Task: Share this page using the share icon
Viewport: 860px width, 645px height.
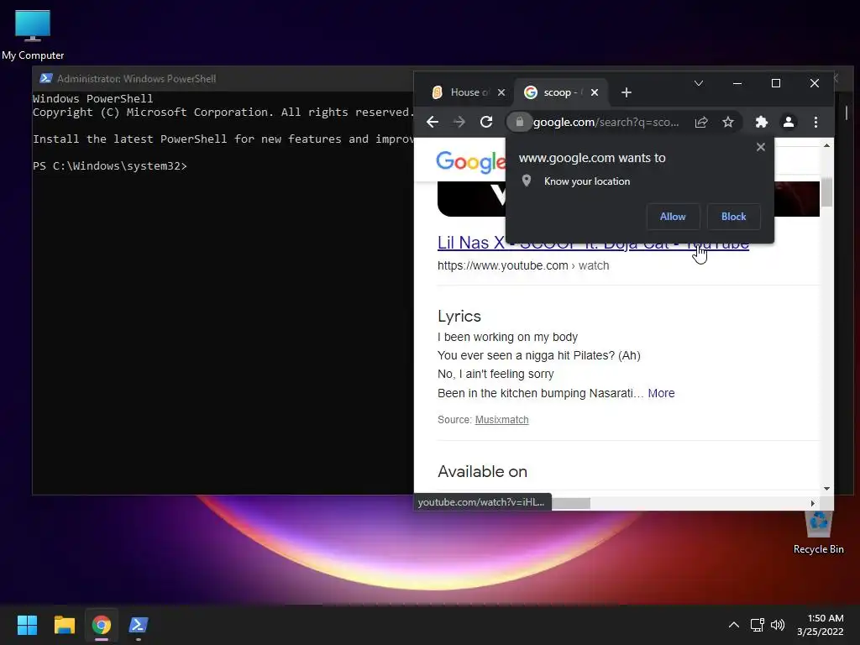Action: 701,122
